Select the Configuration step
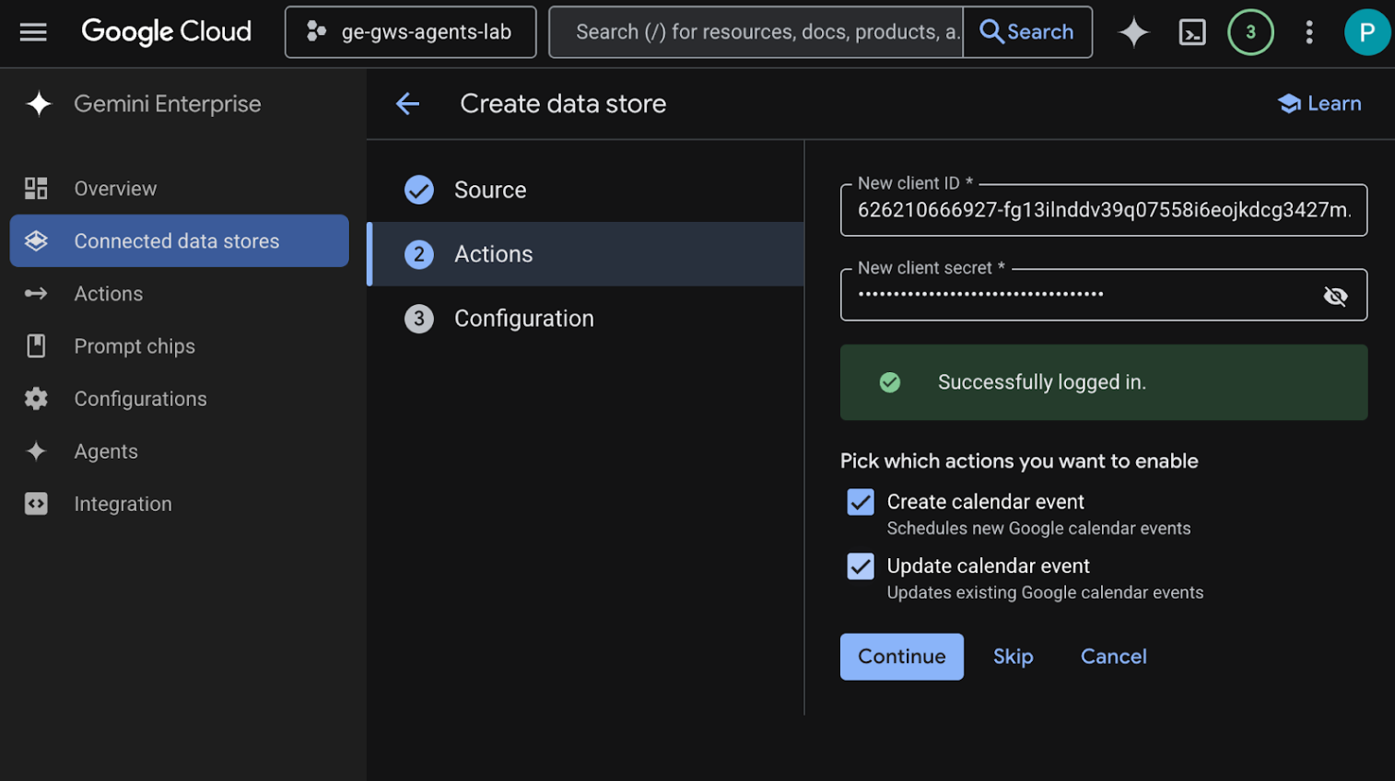This screenshot has width=1395, height=781. (x=523, y=319)
